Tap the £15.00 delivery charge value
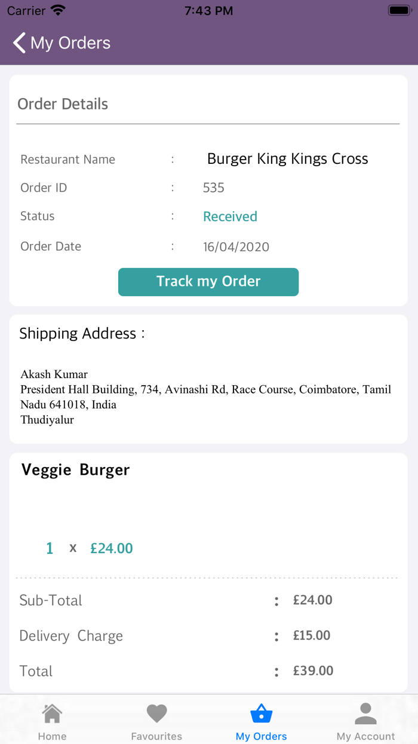418x744 pixels. click(x=311, y=636)
